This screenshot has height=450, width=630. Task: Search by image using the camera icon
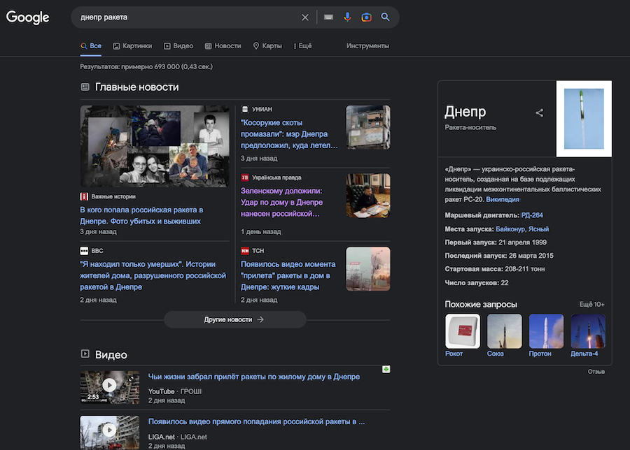tap(366, 17)
